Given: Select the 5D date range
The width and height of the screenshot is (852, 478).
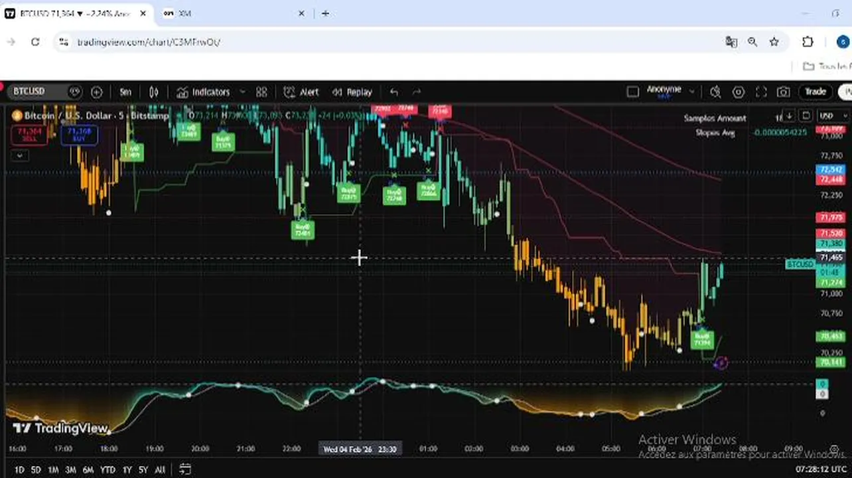Looking at the screenshot, I should (x=36, y=470).
